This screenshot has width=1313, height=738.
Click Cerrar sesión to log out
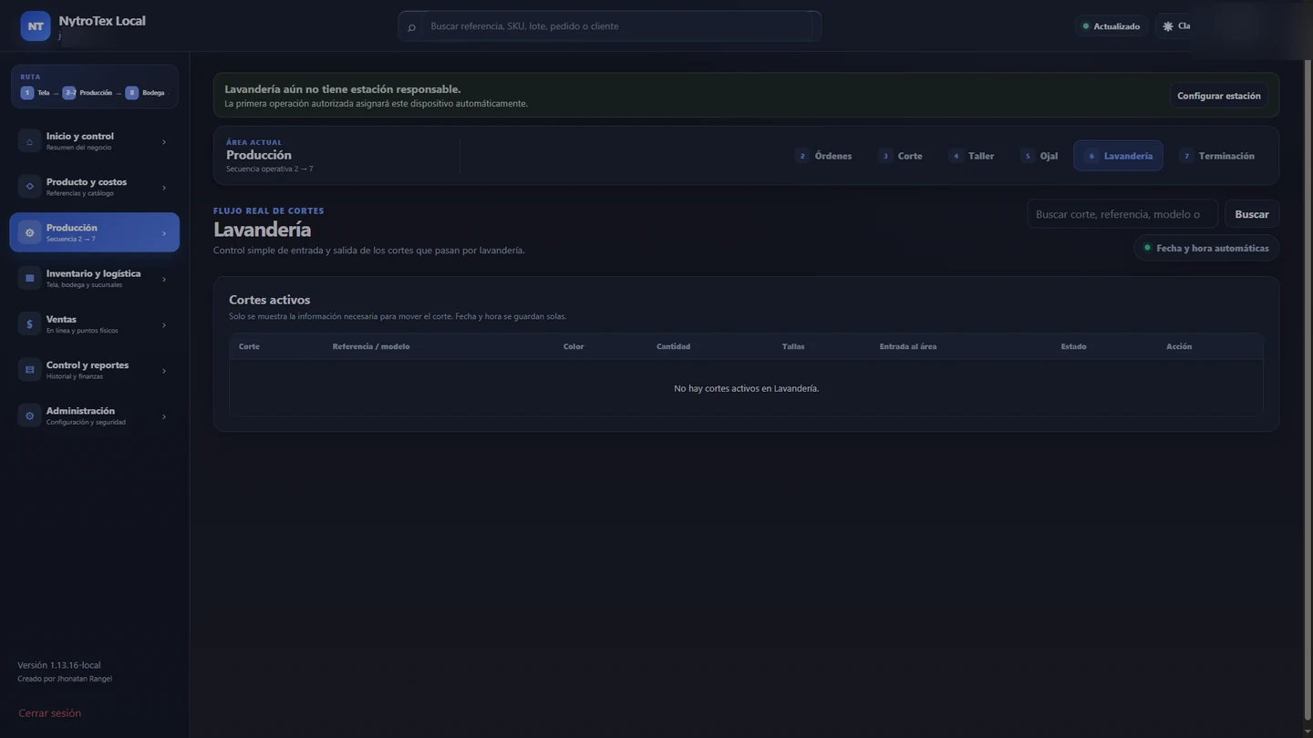tap(50, 713)
